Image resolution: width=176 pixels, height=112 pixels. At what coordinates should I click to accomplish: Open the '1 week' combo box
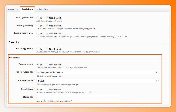click(98, 81)
